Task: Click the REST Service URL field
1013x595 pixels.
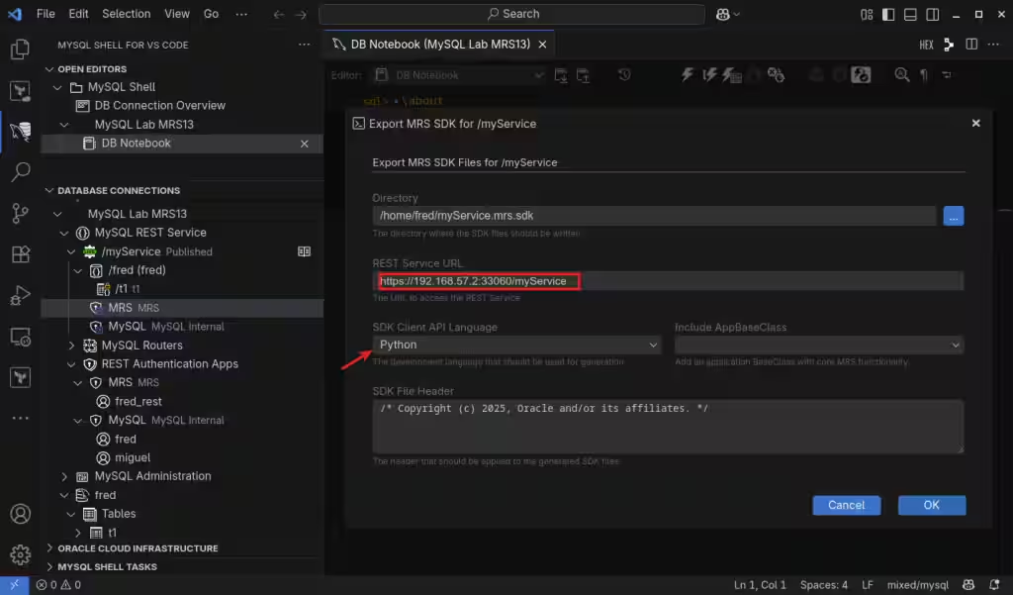Action: pos(668,281)
